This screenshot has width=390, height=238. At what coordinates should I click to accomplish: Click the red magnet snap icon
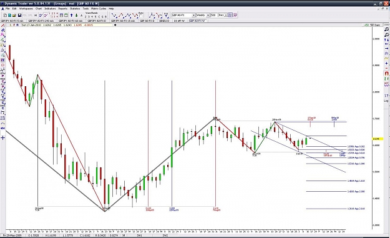point(386,74)
